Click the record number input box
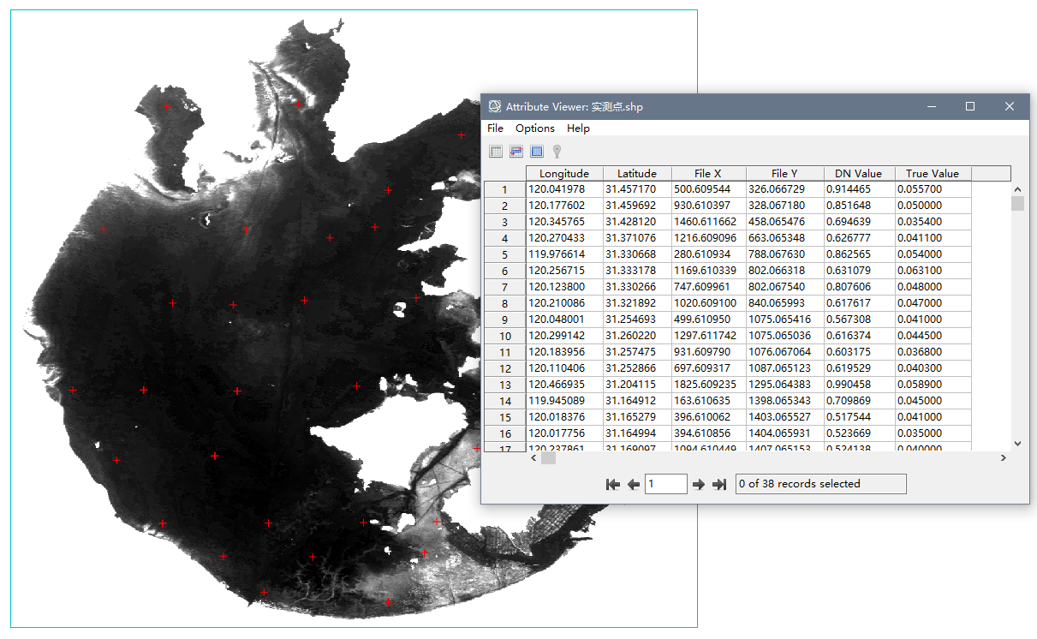Viewport: 1037px width, 639px height. (665, 484)
